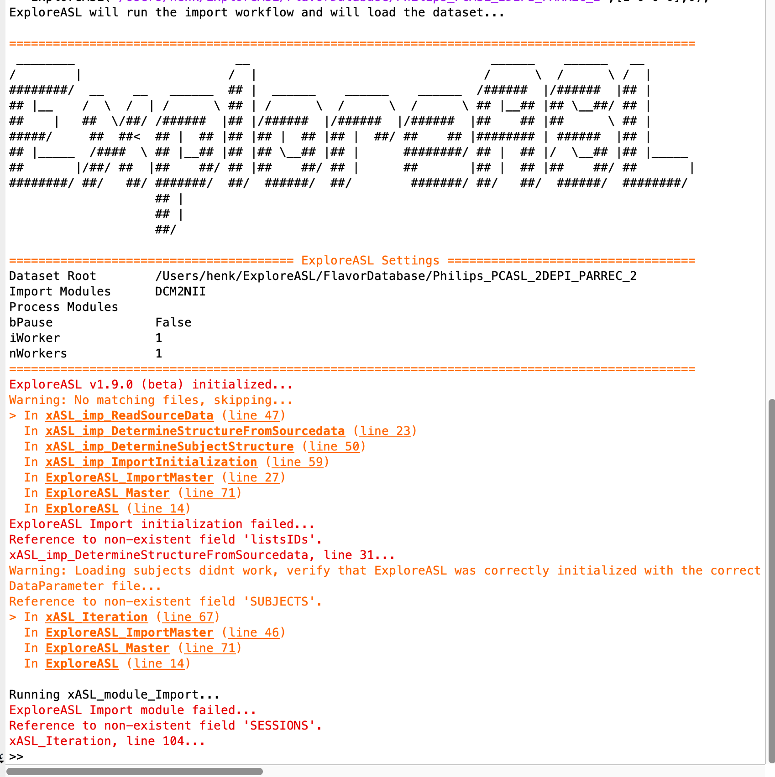
Task: Open xASL_imp_DetermineSubjectStructure function link
Action: click(169, 446)
